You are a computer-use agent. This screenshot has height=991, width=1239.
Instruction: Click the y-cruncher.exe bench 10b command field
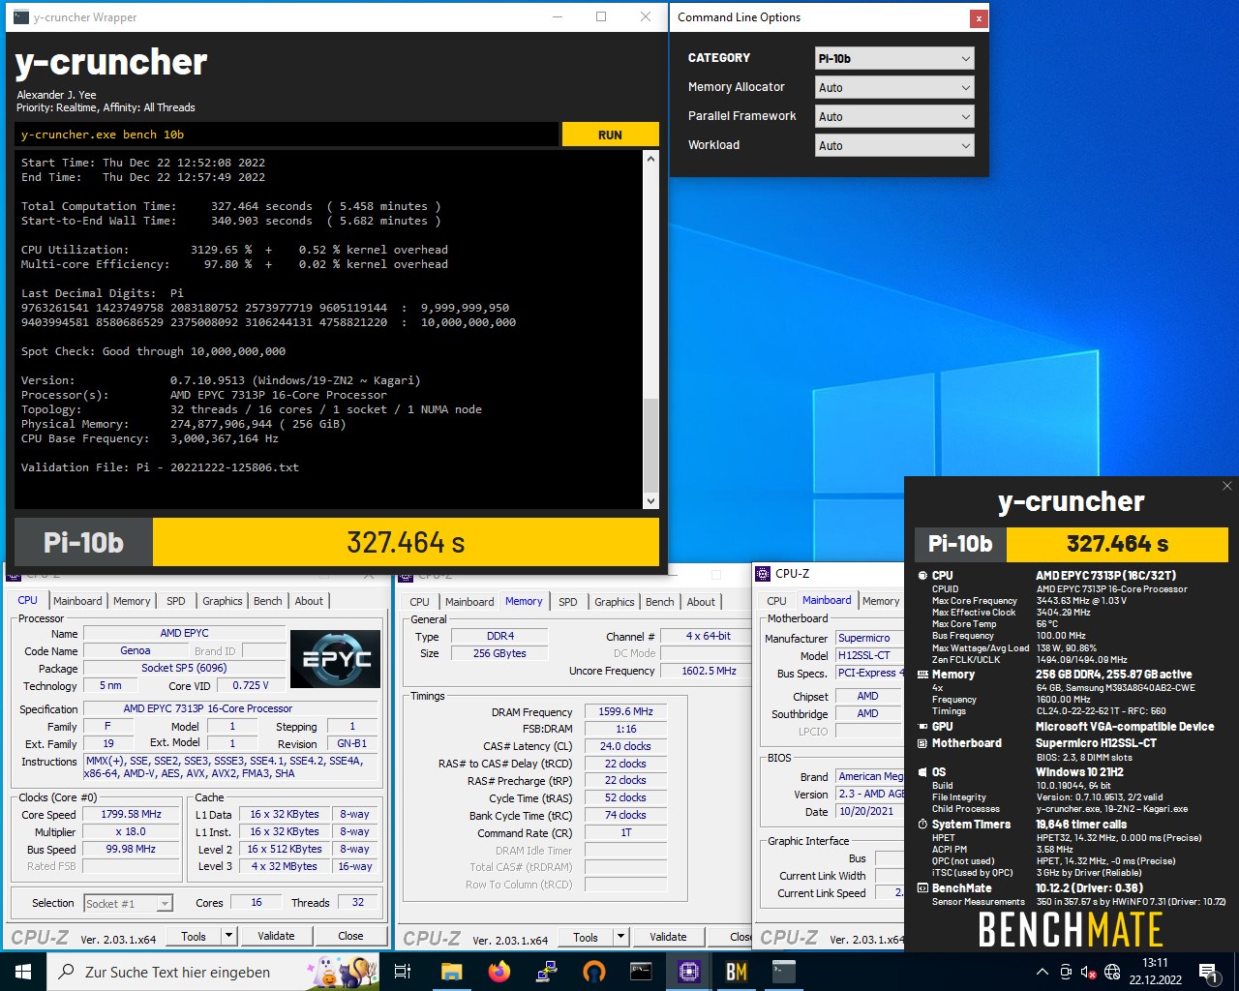[287, 135]
